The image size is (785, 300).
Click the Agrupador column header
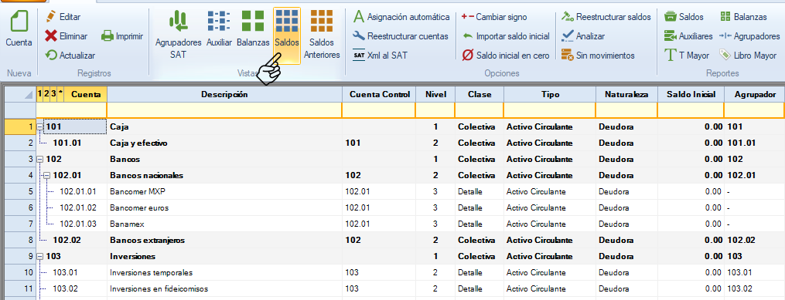pyautogui.click(x=755, y=94)
